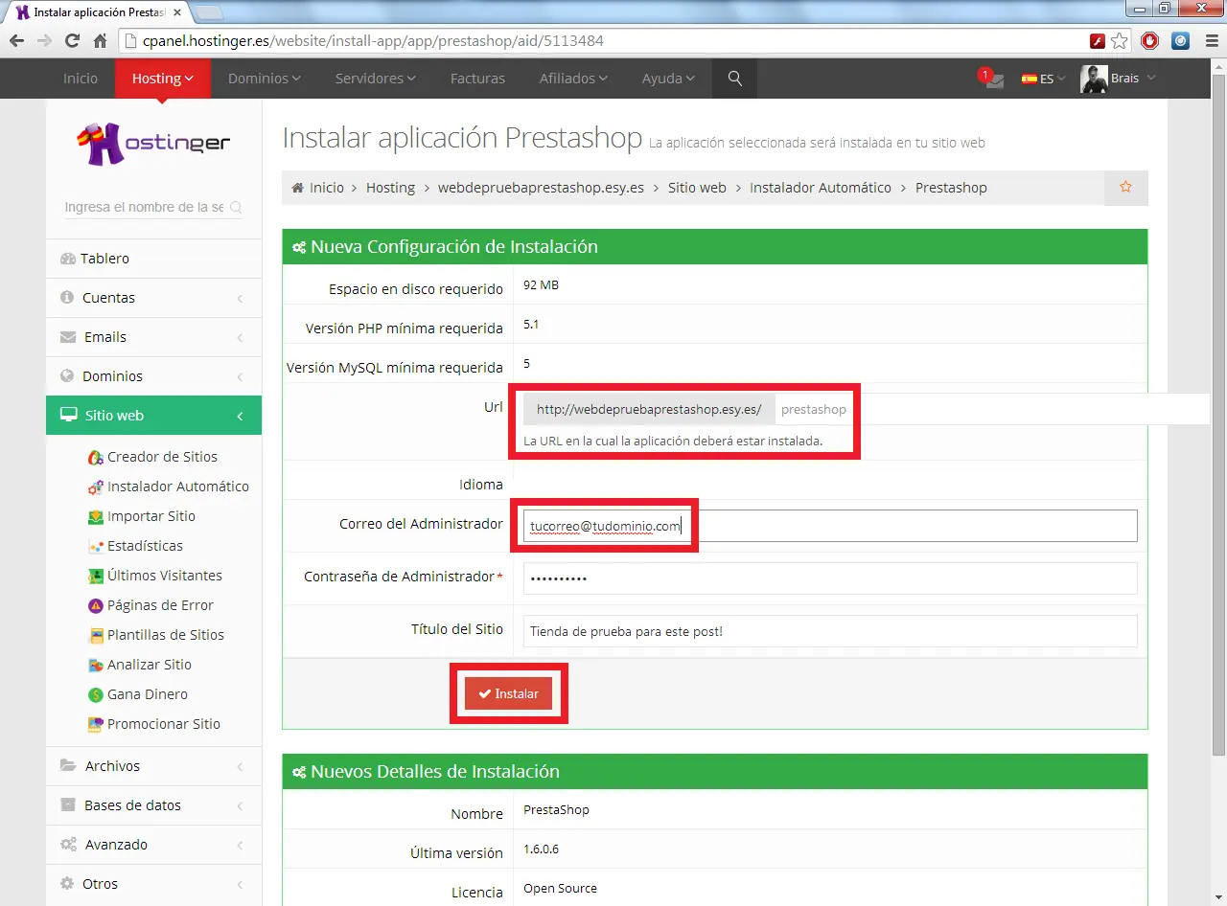This screenshot has width=1227, height=906.
Task: Click the Correo del Administrador field
Action: [830, 526]
